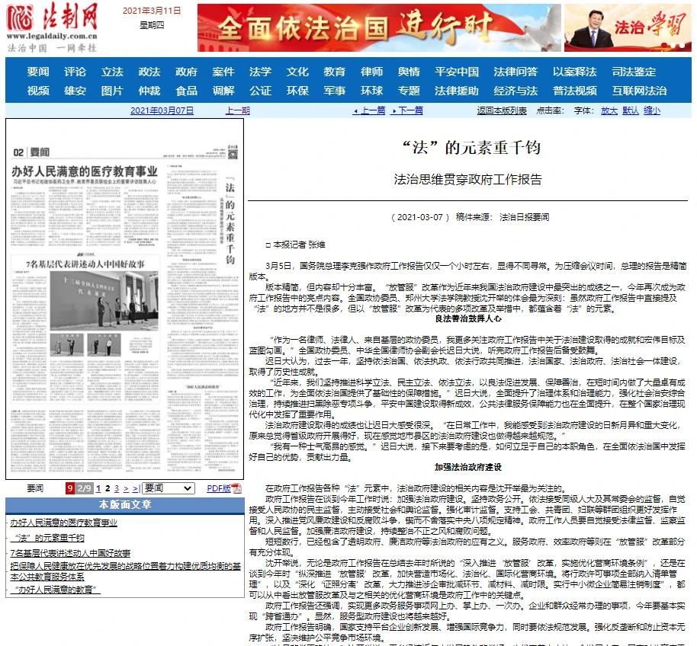Shrink font with 缩小
The height and width of the screenshot is (646, 697).
coord(652,110)
